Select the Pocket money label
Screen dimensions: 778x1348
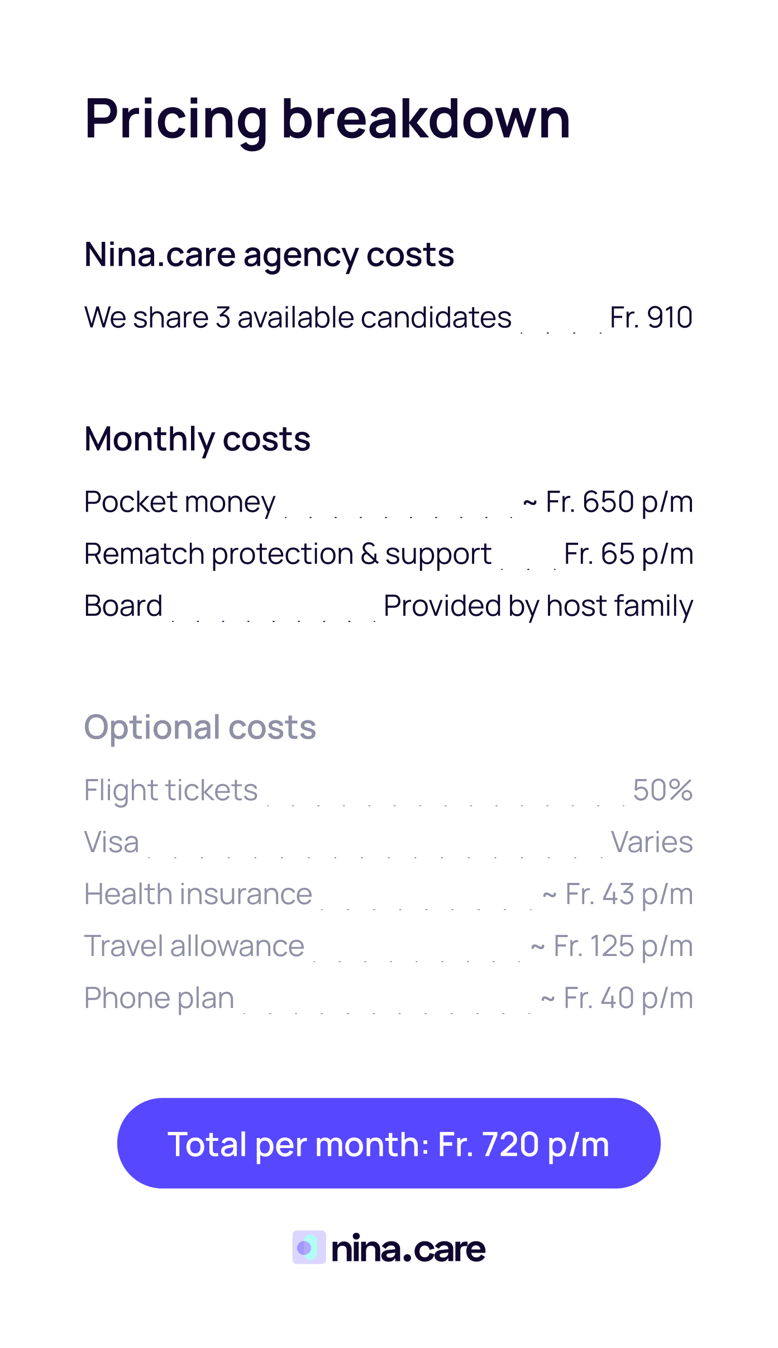pos(180,502)
